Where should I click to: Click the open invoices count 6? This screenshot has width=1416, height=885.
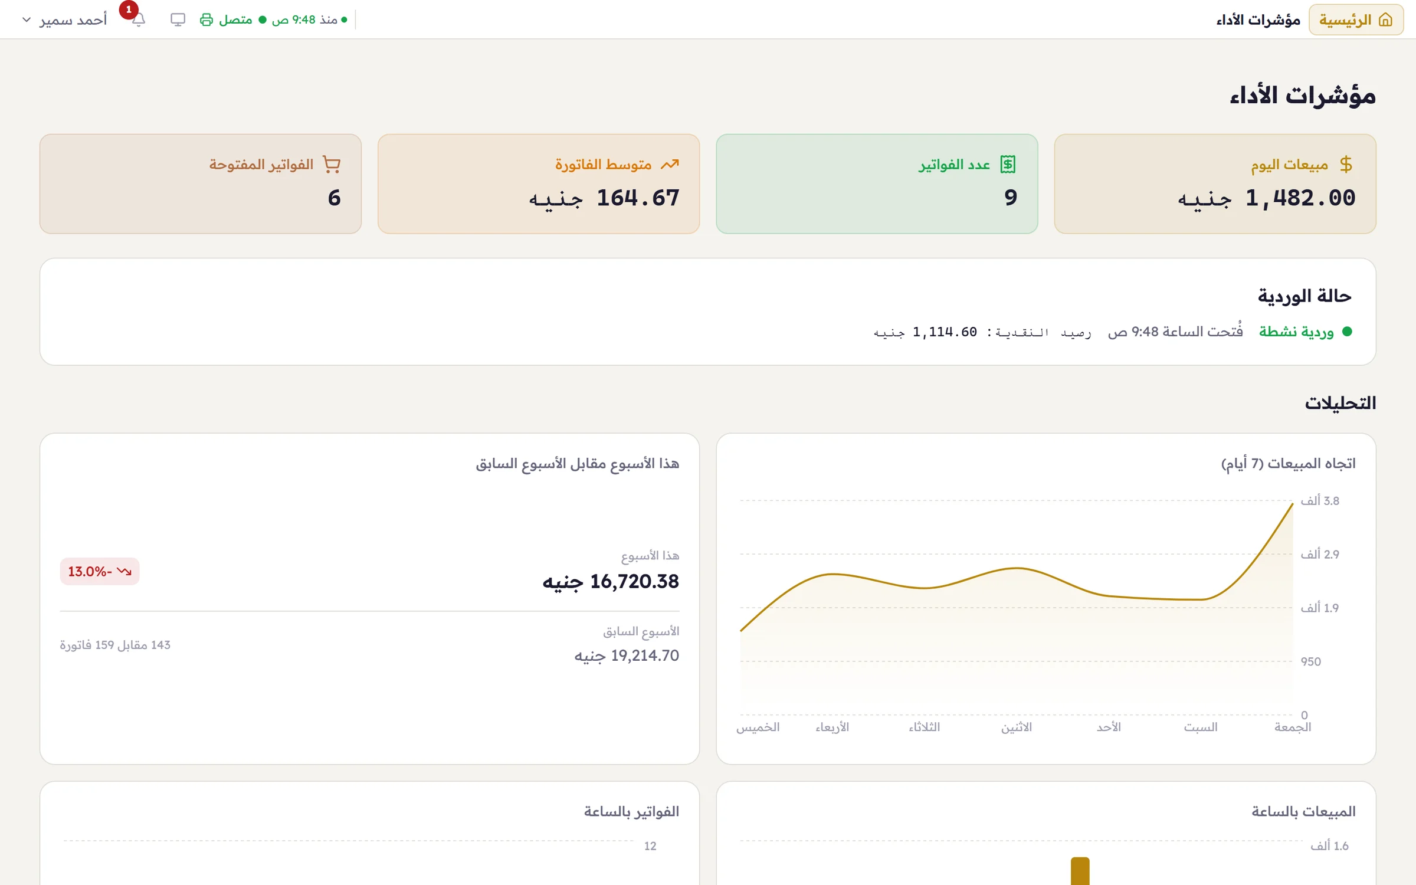point(335,198)
